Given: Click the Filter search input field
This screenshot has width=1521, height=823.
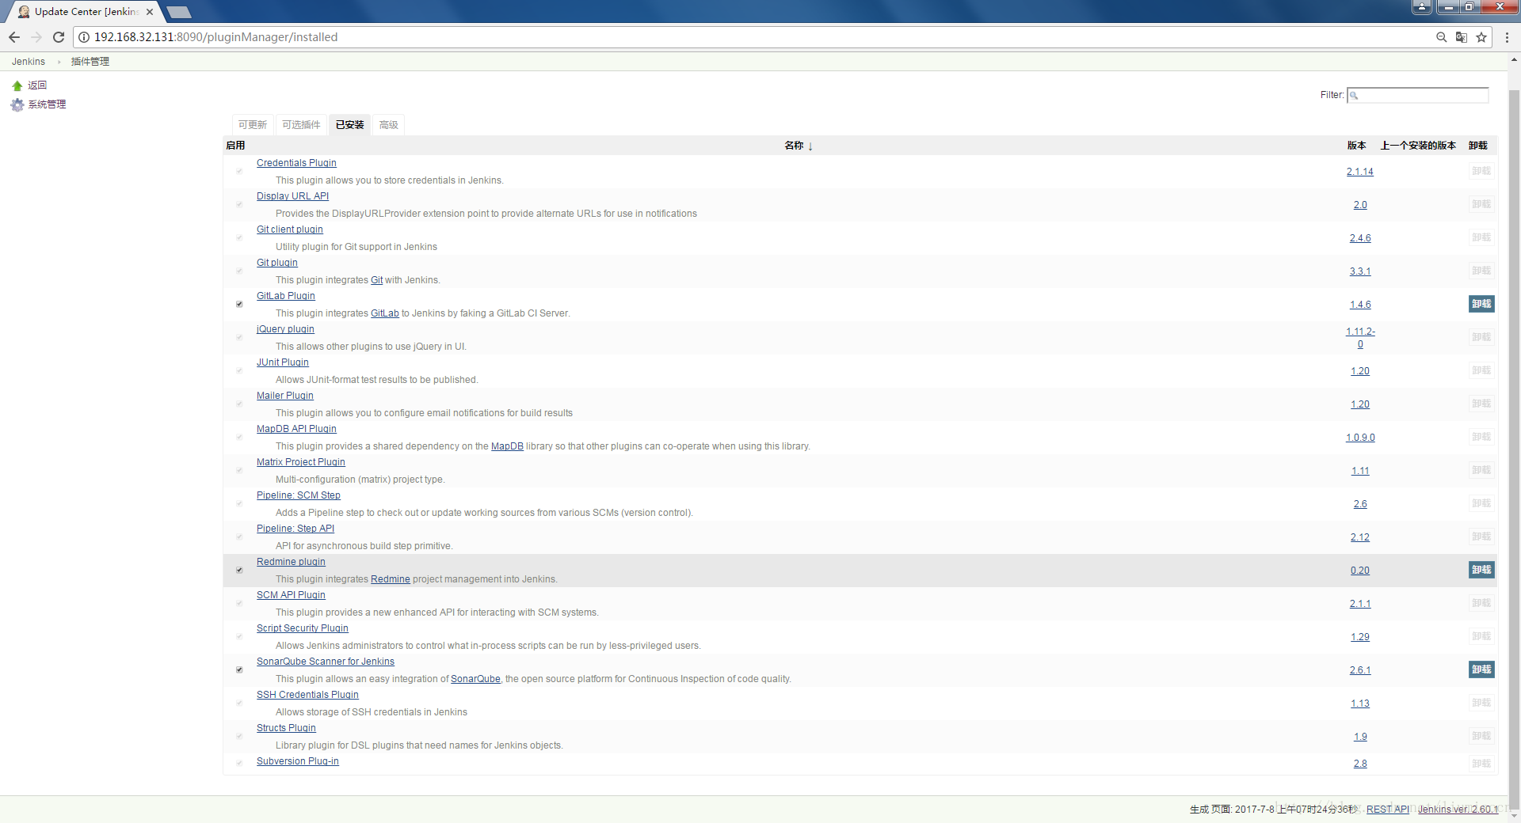Looking at the screenshot, I should tap(1418, 95).
